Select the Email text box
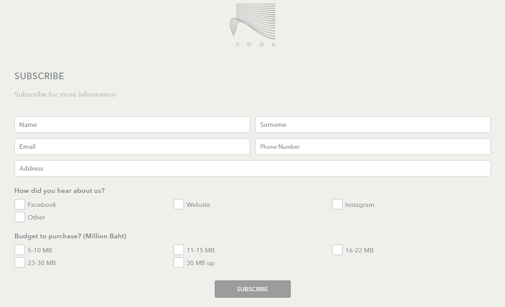The image size is (505, 307). (x=132, y=147)
